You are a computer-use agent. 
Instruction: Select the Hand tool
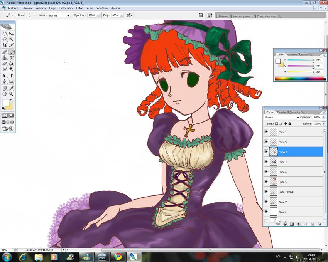click(x=5, y=94)
